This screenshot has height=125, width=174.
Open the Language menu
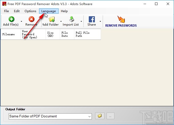click(x=49, y=11)
